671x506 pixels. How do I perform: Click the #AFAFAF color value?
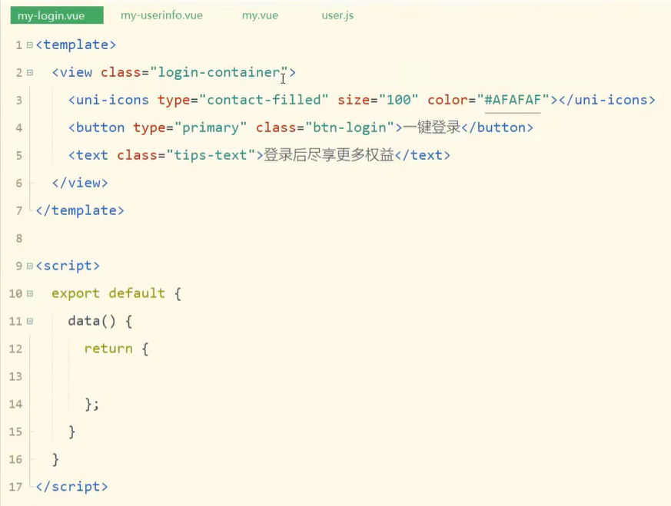tap(513, 100)
